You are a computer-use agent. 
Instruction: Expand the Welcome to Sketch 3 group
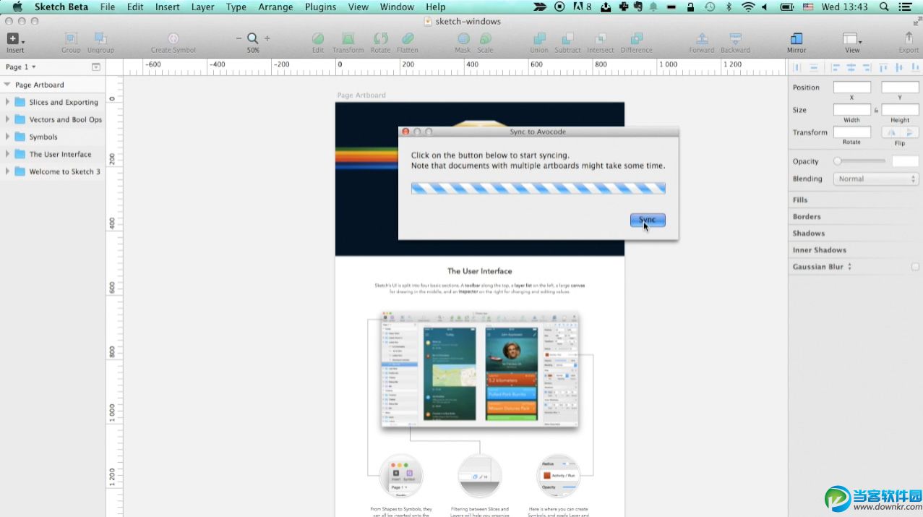click(8, 171)
